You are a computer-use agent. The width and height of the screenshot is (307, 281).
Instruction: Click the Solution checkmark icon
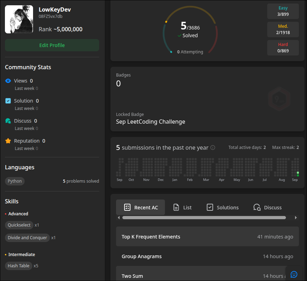tap(8, 101)
